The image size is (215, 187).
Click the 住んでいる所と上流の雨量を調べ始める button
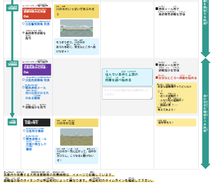pos(127,77)
